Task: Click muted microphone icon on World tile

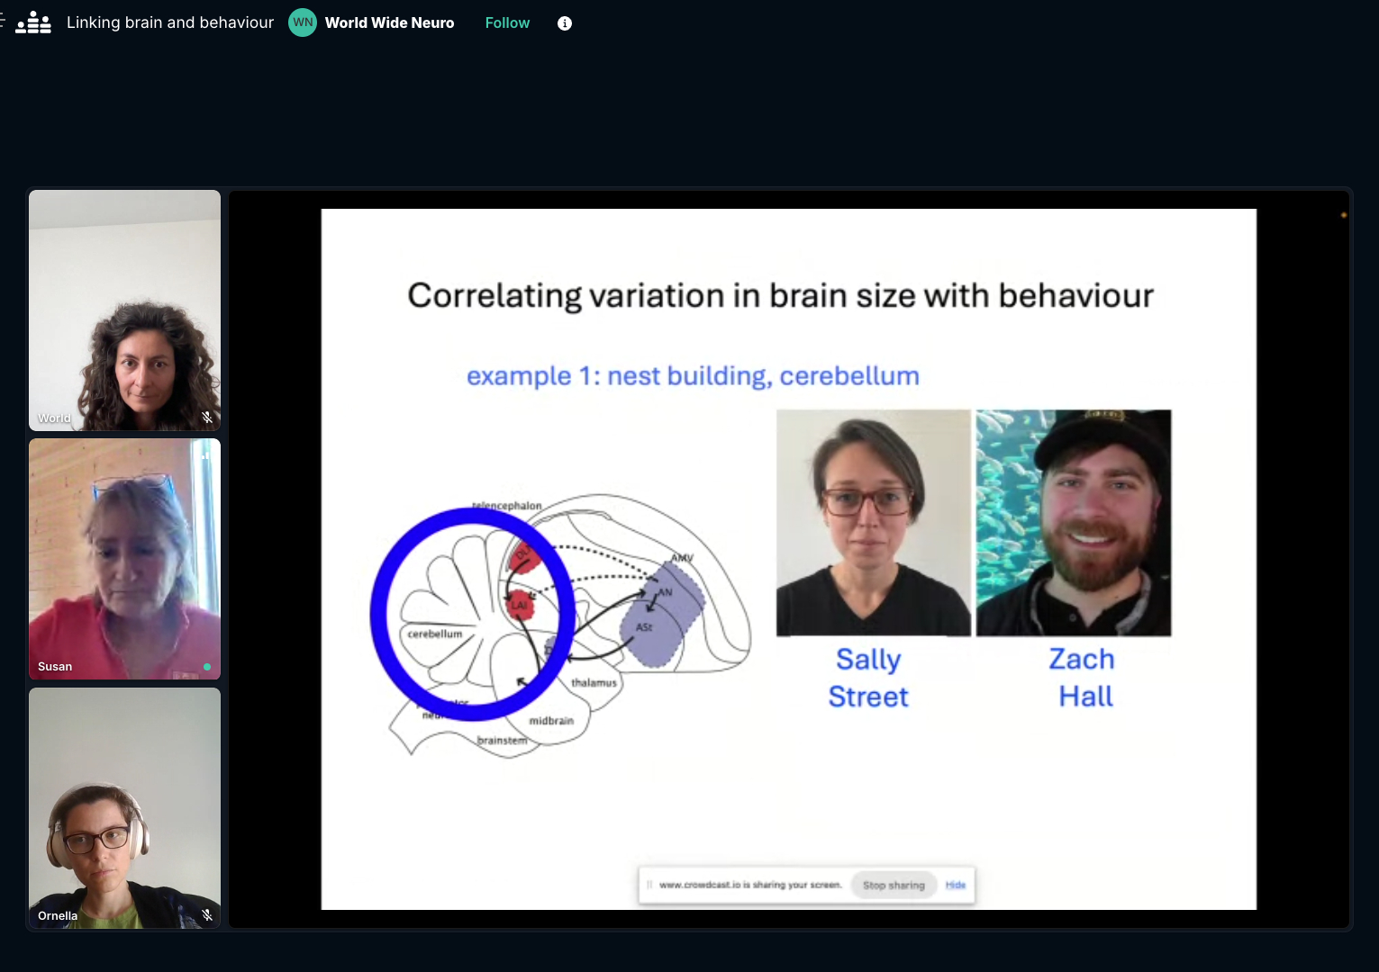Action: (207, 418)
